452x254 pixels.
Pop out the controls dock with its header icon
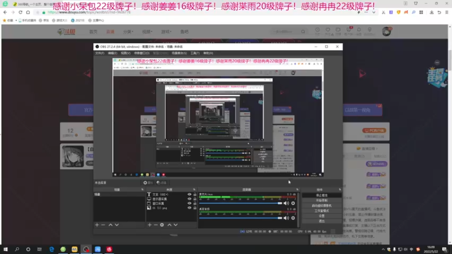coord(340,190)
